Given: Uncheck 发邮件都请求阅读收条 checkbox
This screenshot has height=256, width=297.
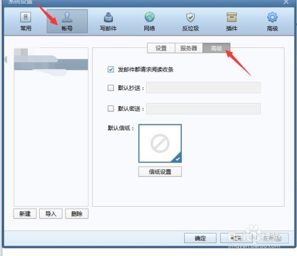Looking at the screenshot, I should [110, 69].
